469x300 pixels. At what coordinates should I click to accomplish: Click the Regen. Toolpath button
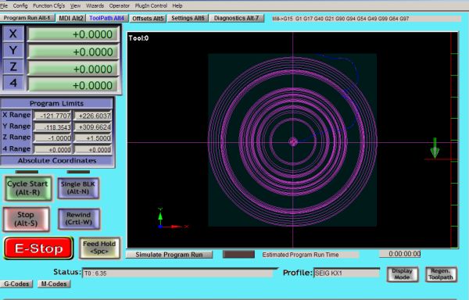(441, 274)
